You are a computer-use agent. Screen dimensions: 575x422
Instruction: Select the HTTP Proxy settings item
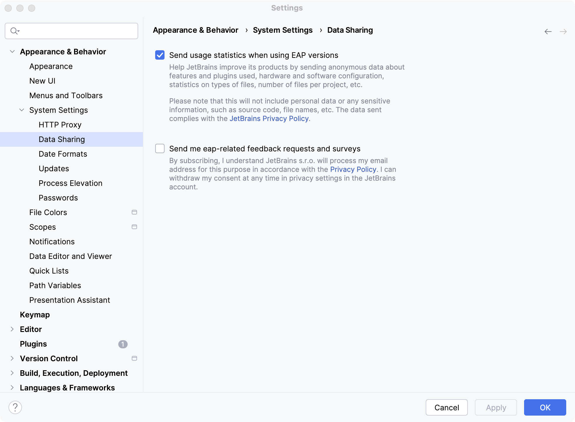(x=60, y=125)
